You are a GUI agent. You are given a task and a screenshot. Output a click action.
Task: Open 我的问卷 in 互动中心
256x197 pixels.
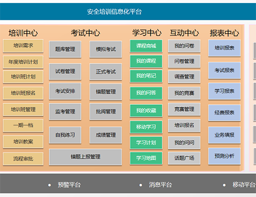[184, 46]
